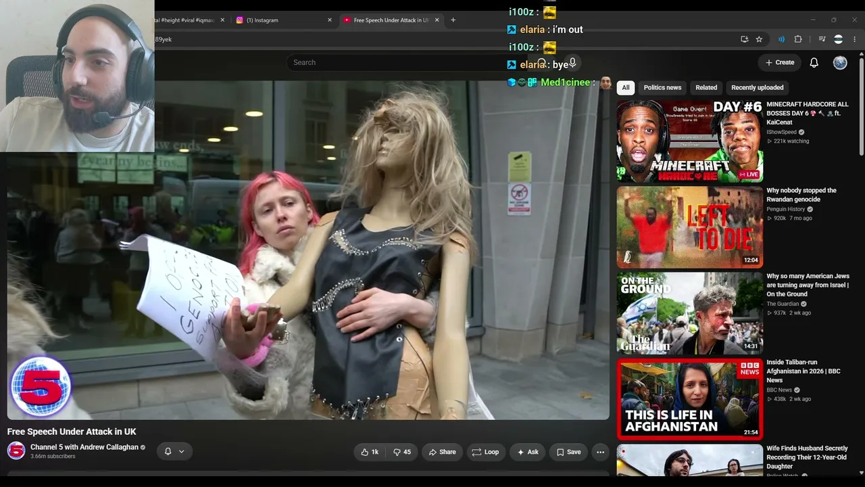Expand the subscription notification bell dropdown
The height and width of the screenshot is (487, 865).
coord(174,451)
